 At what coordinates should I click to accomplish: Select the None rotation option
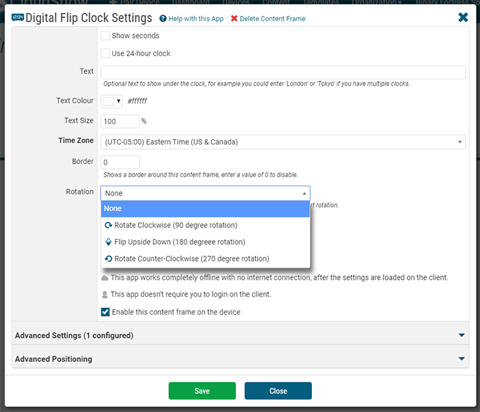205,208
